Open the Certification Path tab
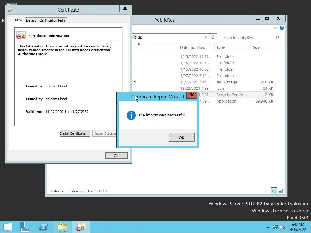311x233 pixels. [x=52, y=20]
